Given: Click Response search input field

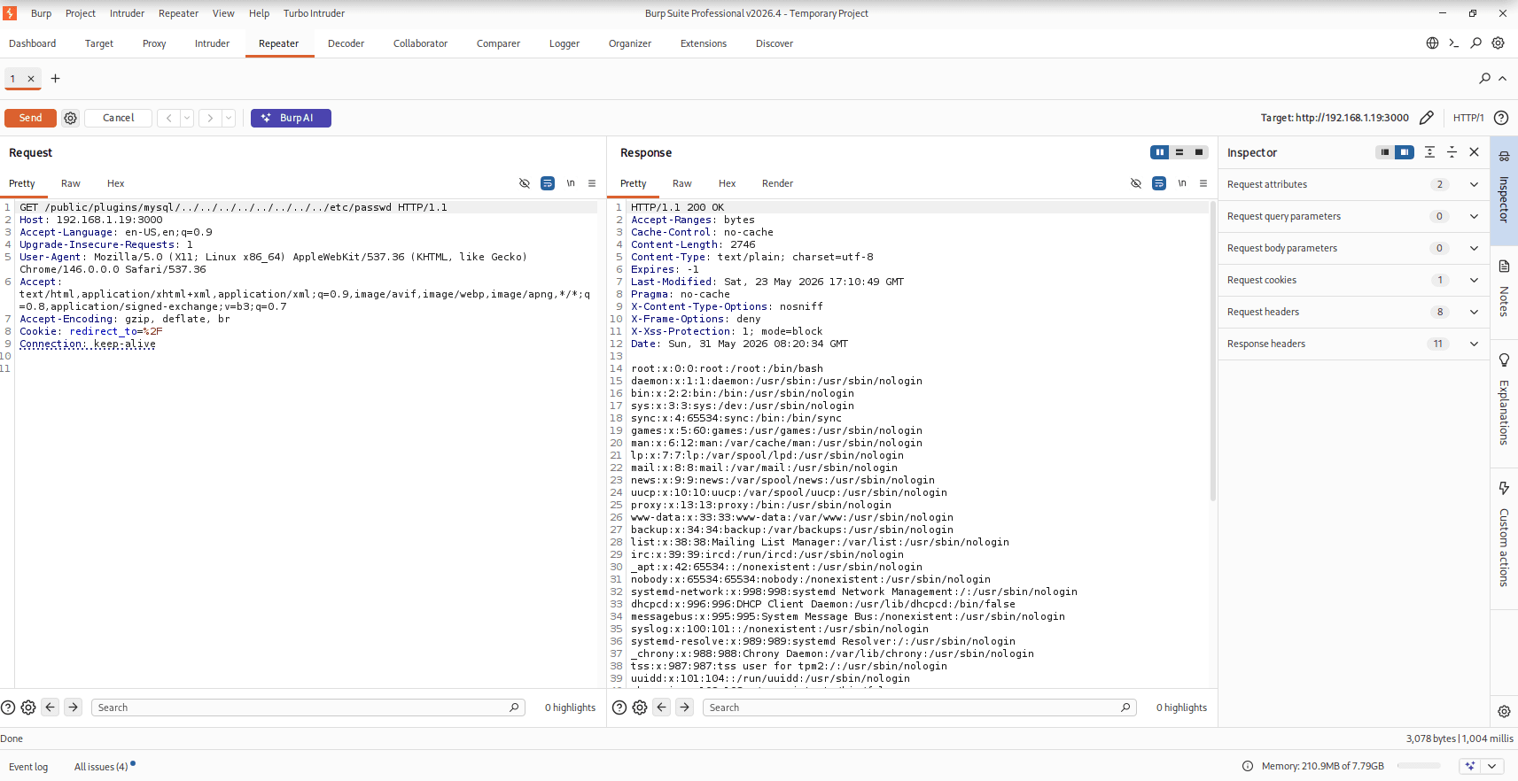Looking at the screenshot, I should pyautogui.click(x=919, y=708).
